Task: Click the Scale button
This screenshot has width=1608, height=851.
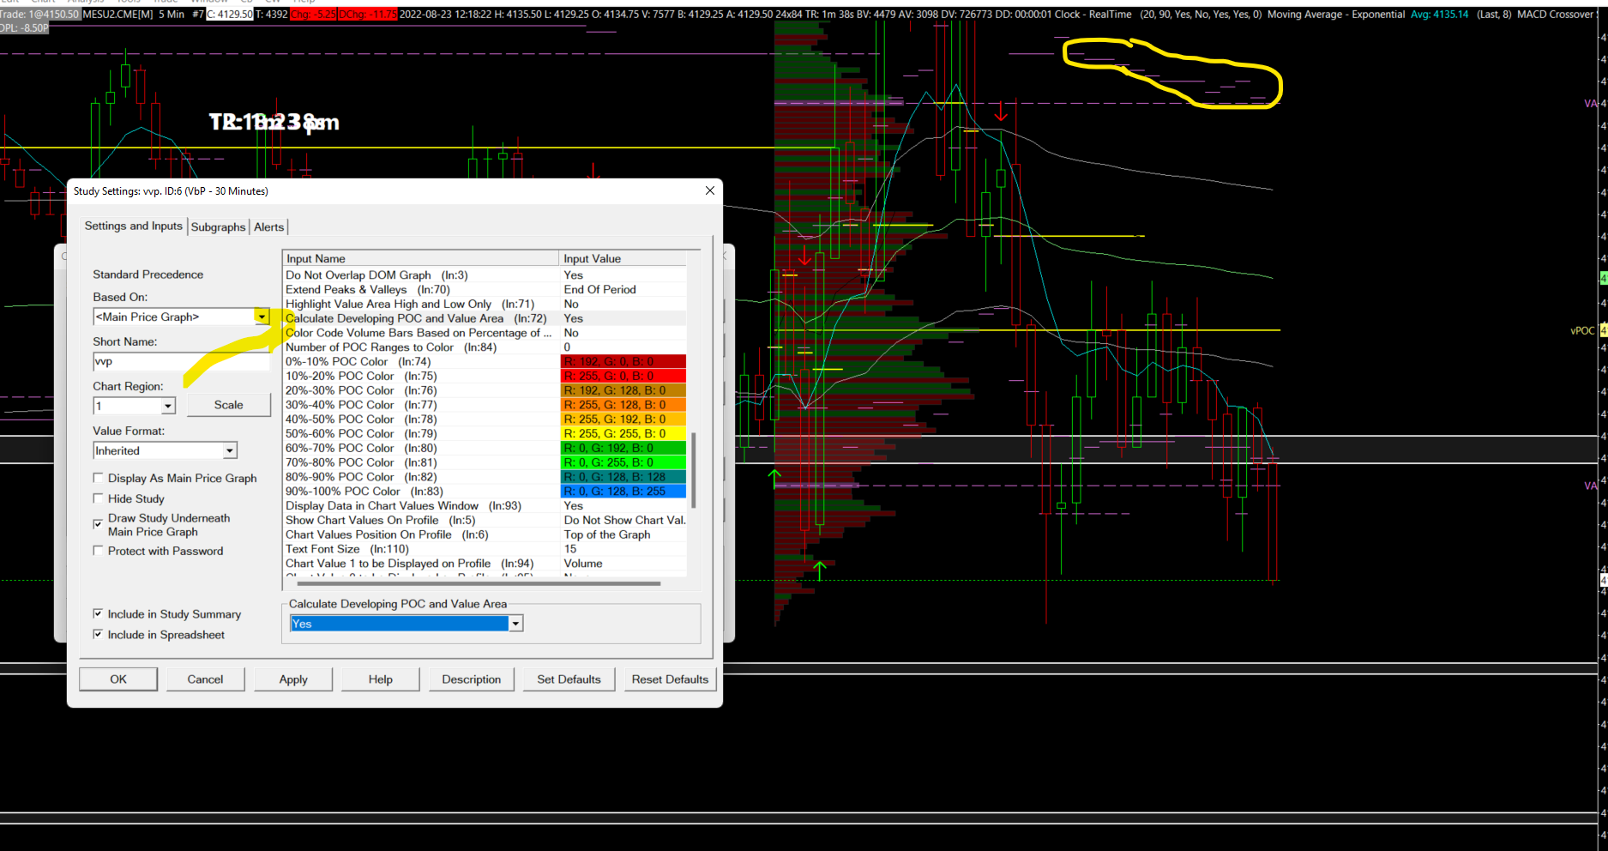Action: tap(228, 405)
